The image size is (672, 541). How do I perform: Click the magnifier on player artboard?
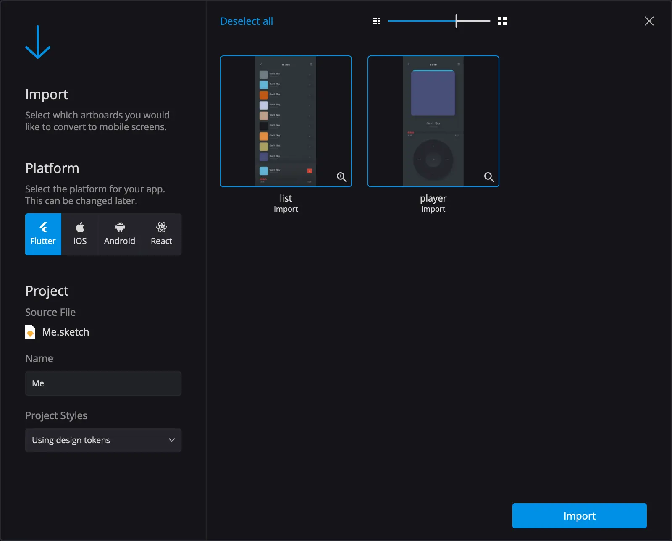click(x=489, y=177)
